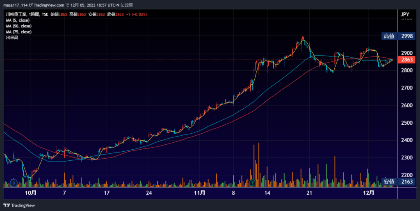Click the current price 2863 tag
Viewport: 420px width, 211px height.
[406, 60]
